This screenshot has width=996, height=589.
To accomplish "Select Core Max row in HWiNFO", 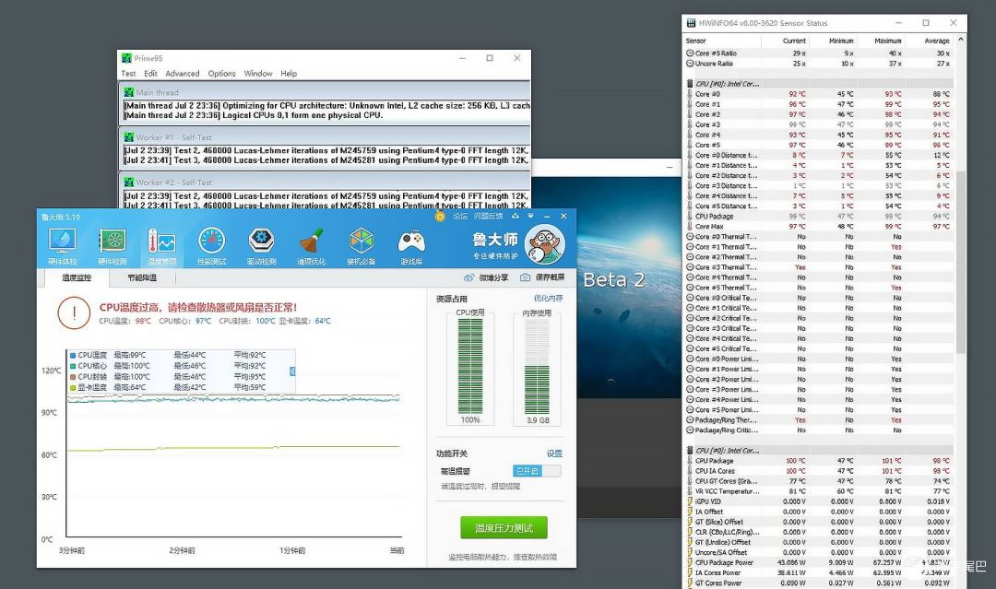I will [818, 226].
